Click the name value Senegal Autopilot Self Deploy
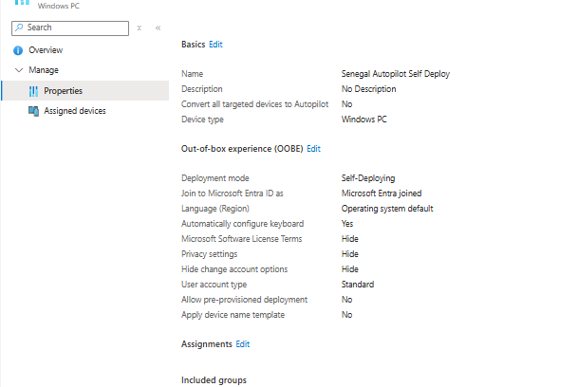Image resolution: width=578 pixels, height=387 pixels. (395, 74)
